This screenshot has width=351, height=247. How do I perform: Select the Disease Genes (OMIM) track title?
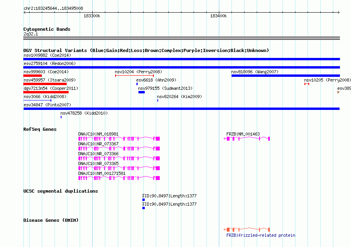tap(51, 220)
